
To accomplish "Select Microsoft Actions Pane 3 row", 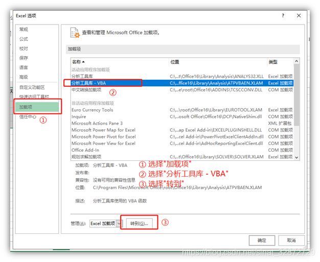I will [x=182, y=123].
